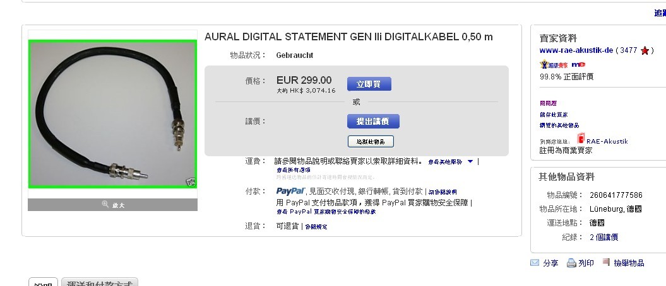Viewport: 666px width, 286px height.
Task: Click the printer icon
Action: coord(571,263)
